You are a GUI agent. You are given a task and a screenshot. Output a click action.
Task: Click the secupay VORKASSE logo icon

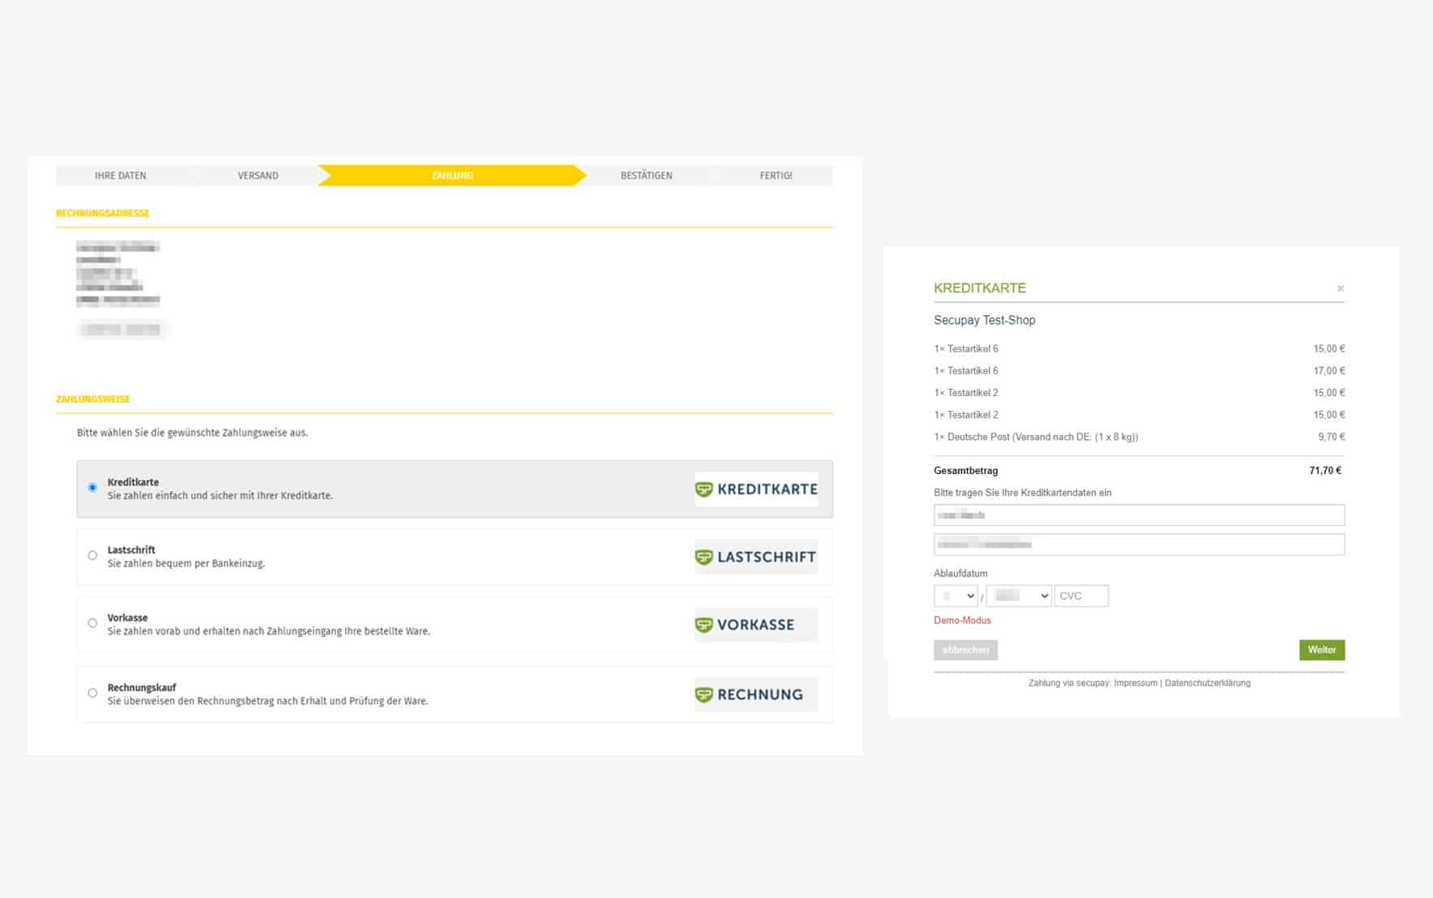click(755, 624)
